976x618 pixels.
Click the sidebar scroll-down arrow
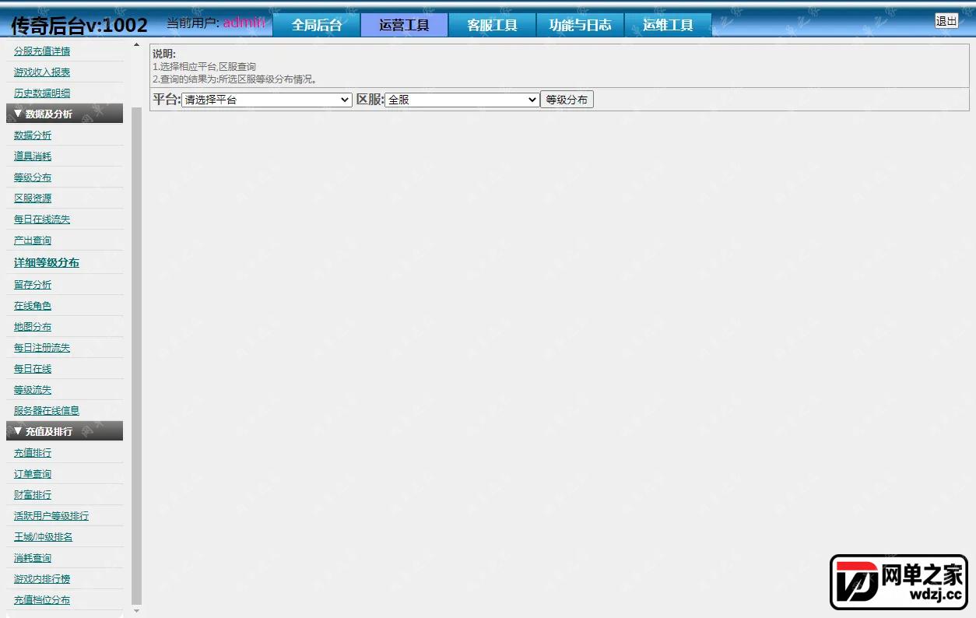pos(137,613)
